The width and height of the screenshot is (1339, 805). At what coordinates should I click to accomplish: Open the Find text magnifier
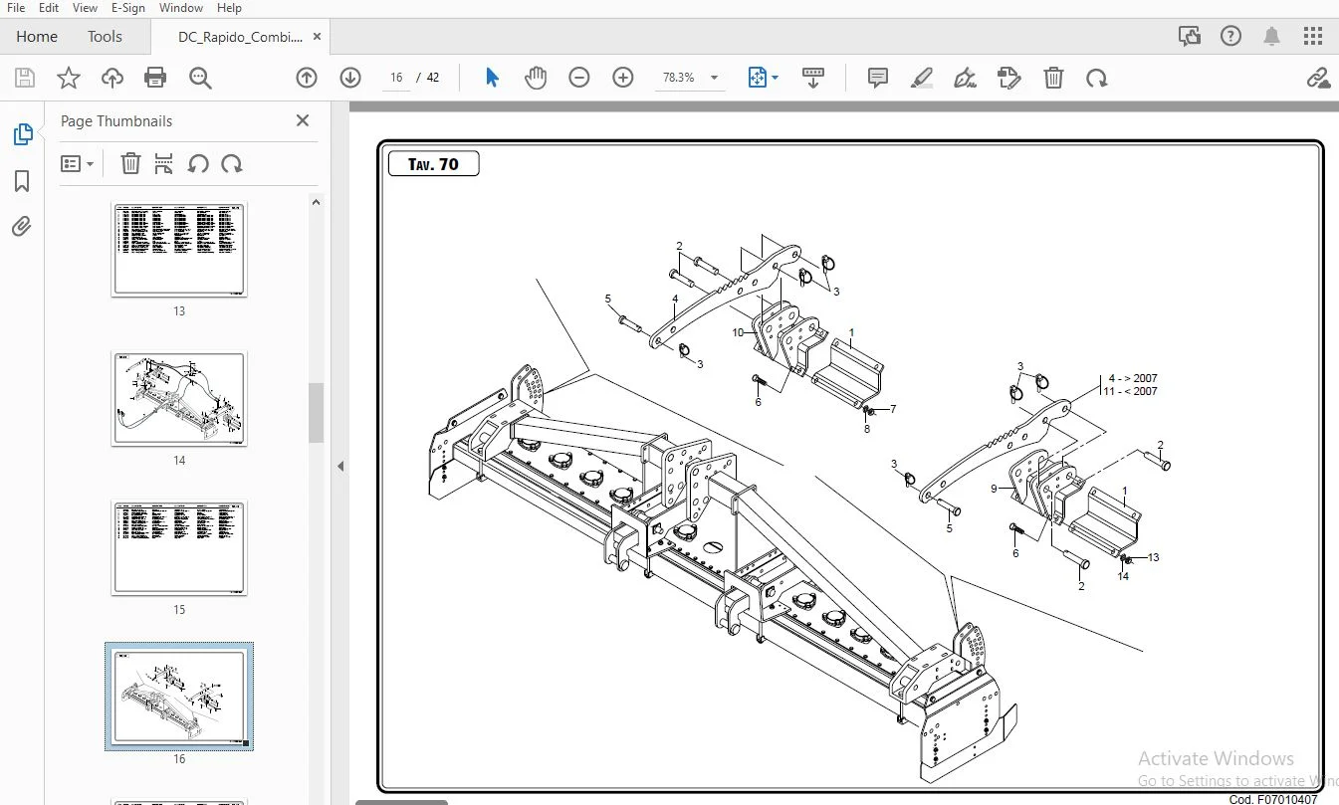(200, 78)
